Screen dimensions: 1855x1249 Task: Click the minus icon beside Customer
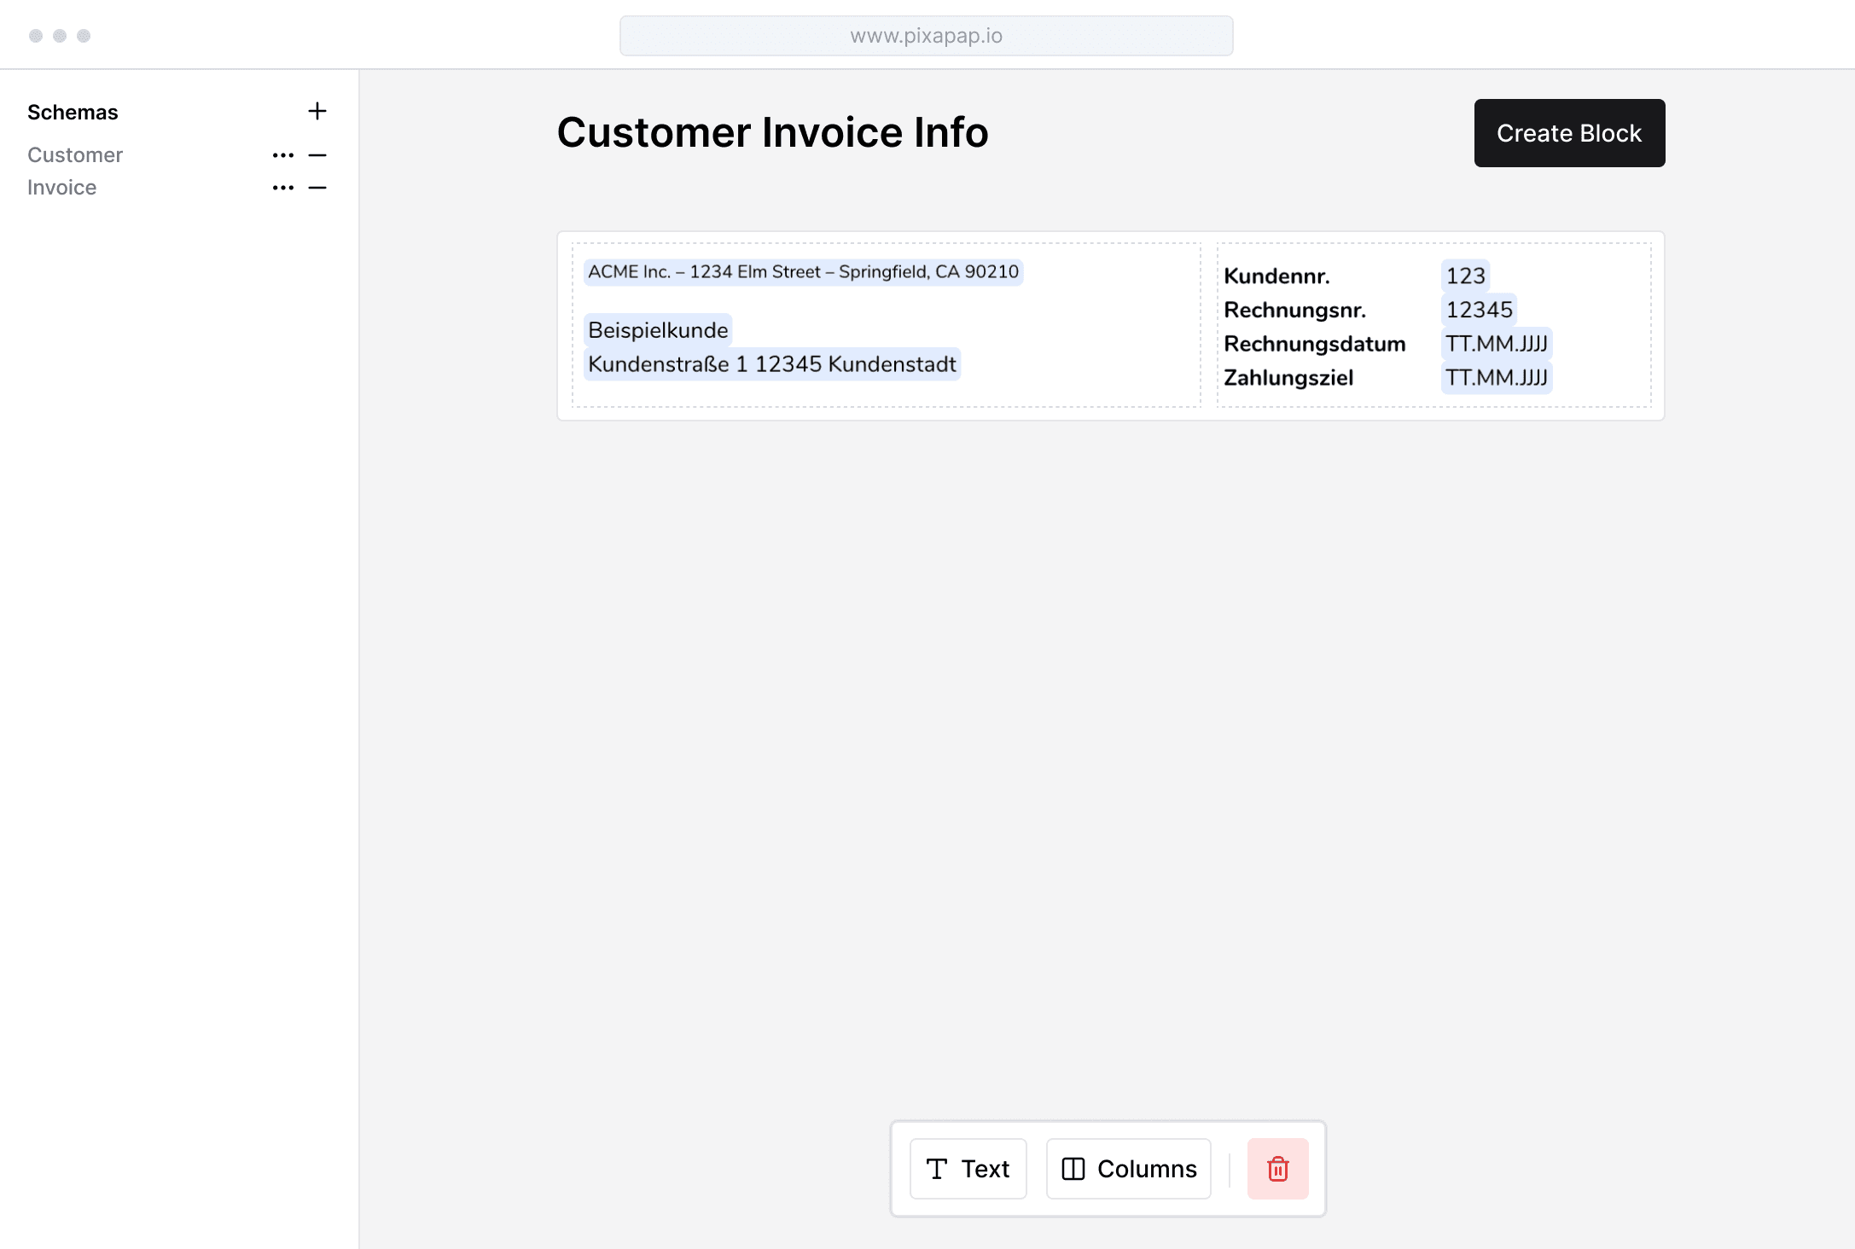click(317, 155)
